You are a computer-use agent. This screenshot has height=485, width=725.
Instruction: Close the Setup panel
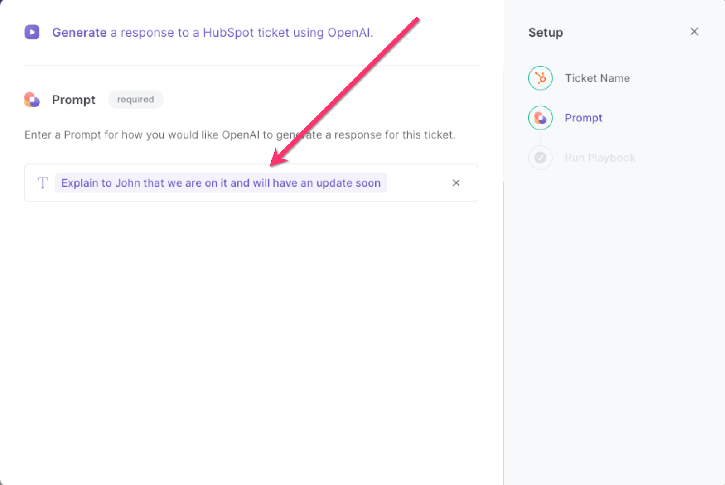[694, 32]
